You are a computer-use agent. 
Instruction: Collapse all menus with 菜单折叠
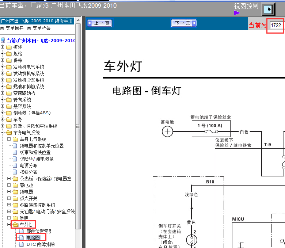pyautogui.click(x=42, y=28)
